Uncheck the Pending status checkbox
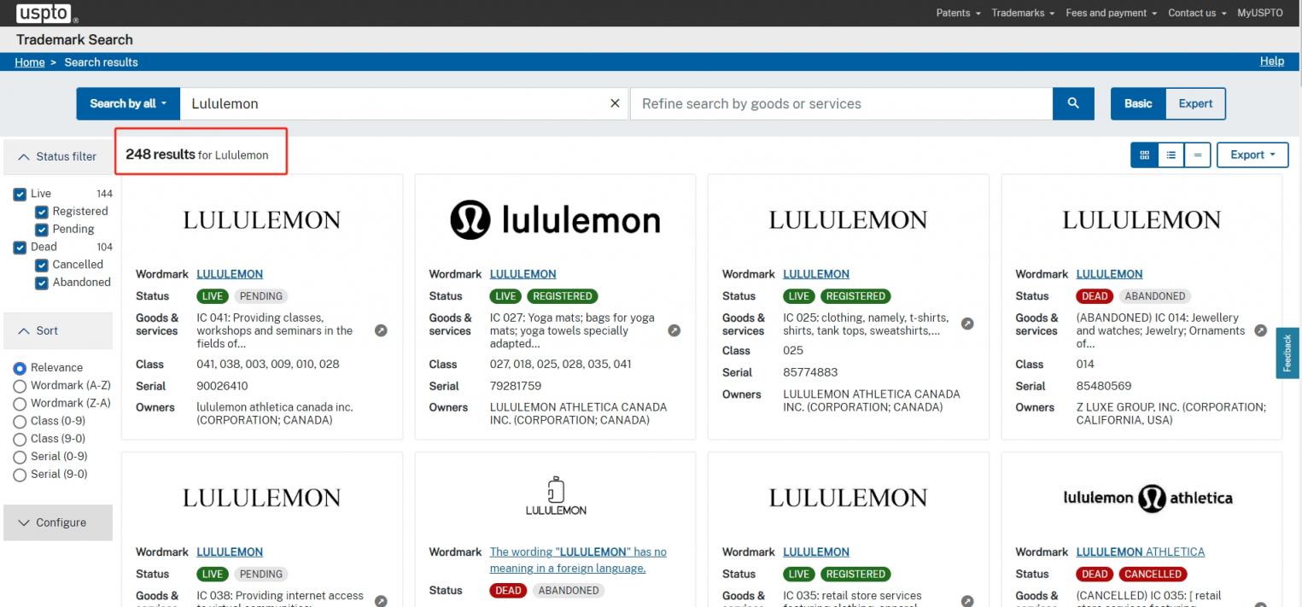 click(x=41, y=230)
